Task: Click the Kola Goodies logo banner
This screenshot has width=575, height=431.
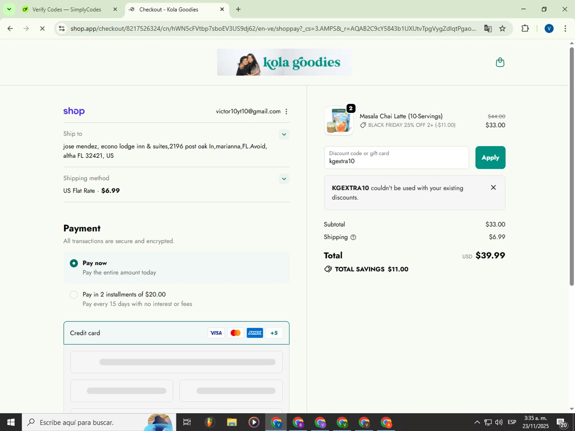Action: tap(284, 62)
